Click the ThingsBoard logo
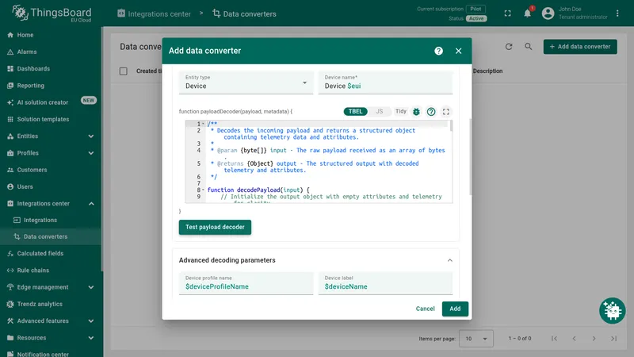The width and height of the screenshot is (634, 357). [x=52, y=13]
